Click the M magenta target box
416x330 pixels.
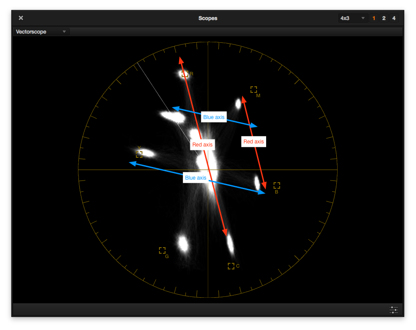[x=254, y=89]
